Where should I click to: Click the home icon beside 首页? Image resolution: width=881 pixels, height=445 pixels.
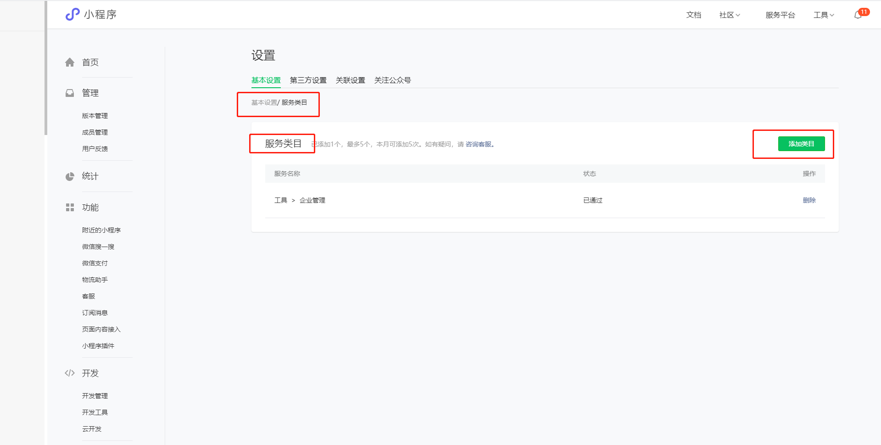[x=70, y=62]
